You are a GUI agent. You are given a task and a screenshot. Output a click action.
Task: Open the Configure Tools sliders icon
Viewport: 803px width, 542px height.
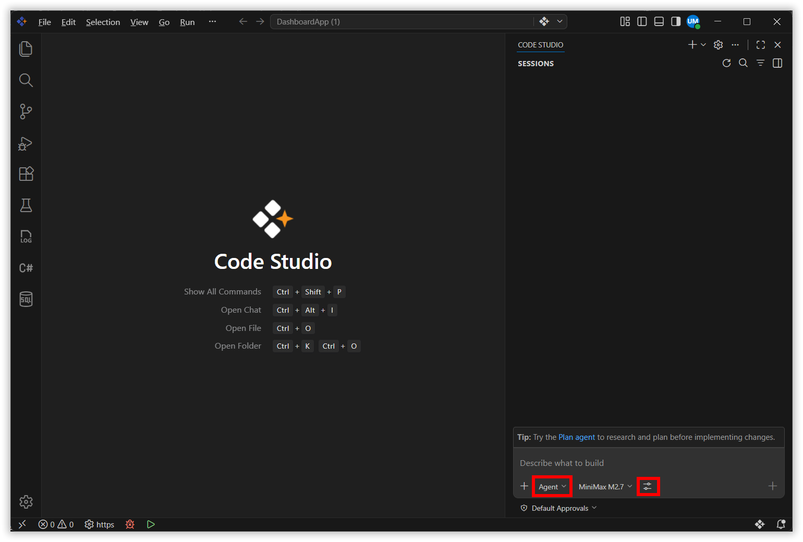coord(648,486)
